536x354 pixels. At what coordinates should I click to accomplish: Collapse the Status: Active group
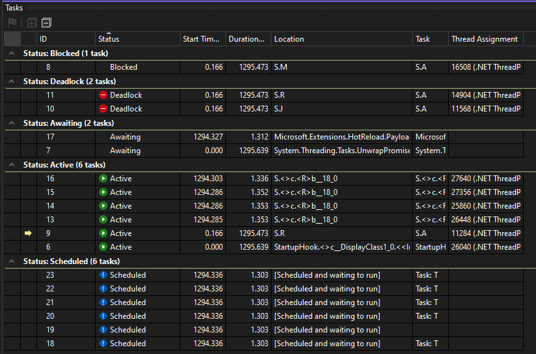12,165
